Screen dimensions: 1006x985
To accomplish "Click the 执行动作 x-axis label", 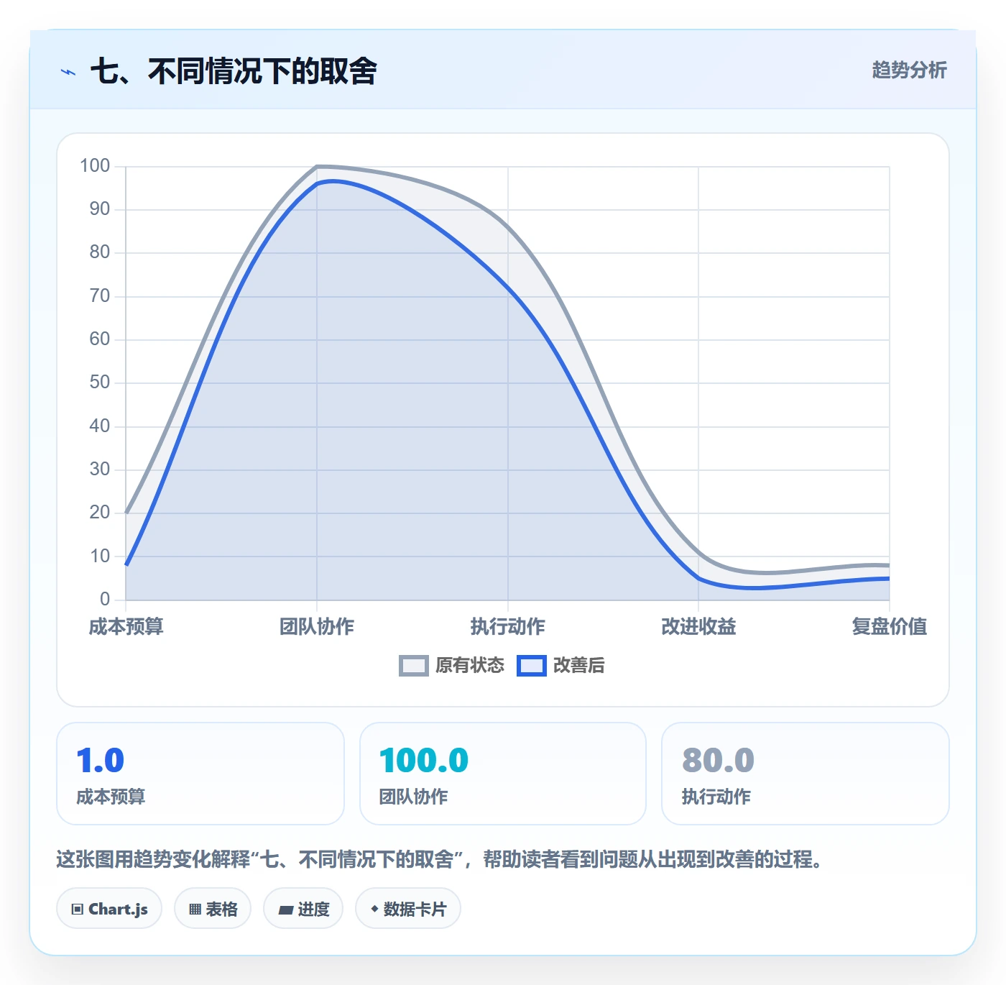I will (x=508, y=626).
